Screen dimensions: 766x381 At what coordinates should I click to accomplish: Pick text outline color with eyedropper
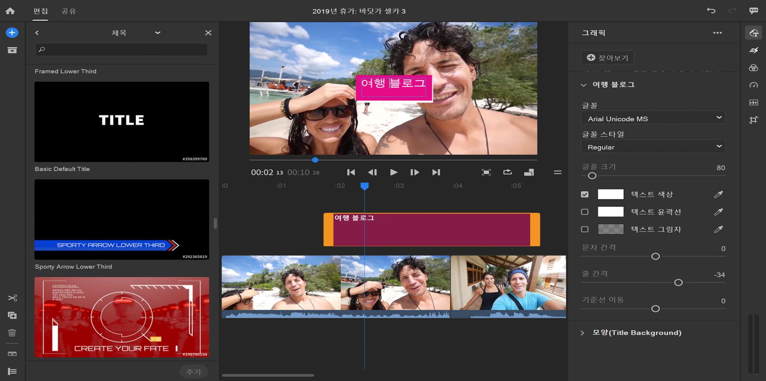tap(719, 212)
